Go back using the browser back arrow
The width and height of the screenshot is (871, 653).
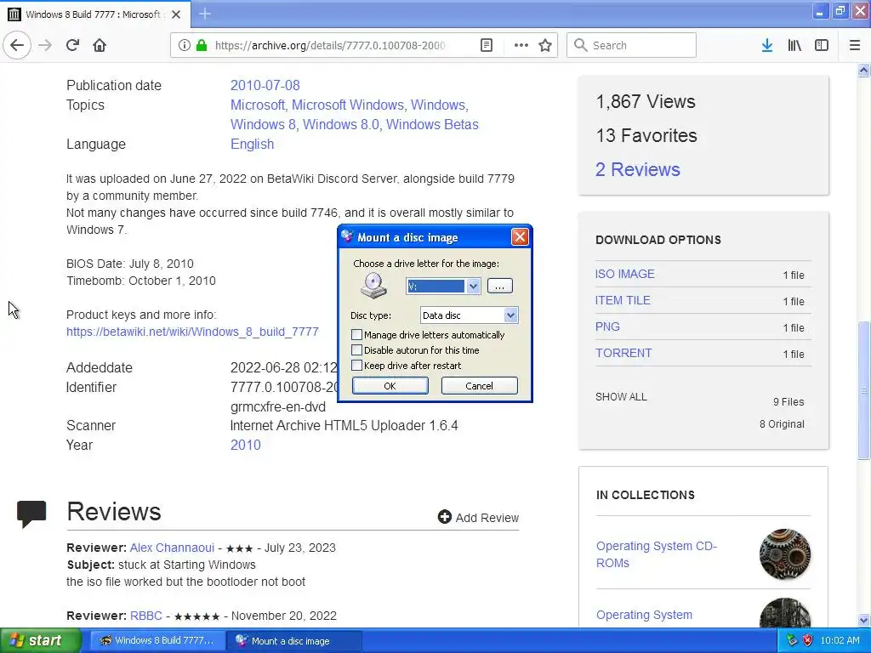point(17,45)
